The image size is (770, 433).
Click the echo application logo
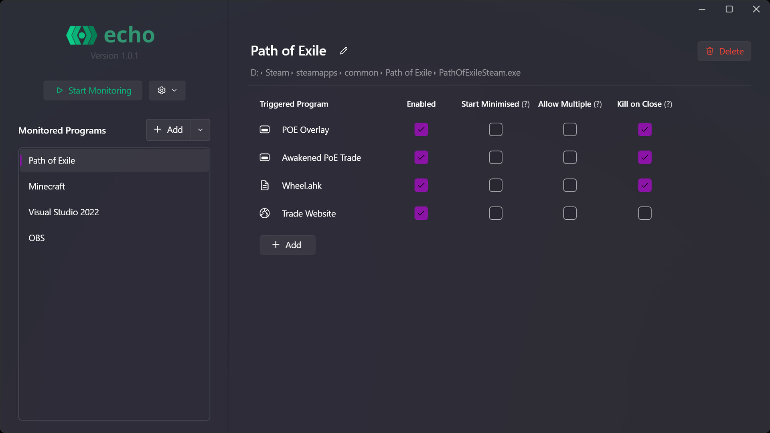(x=81, y=35)
